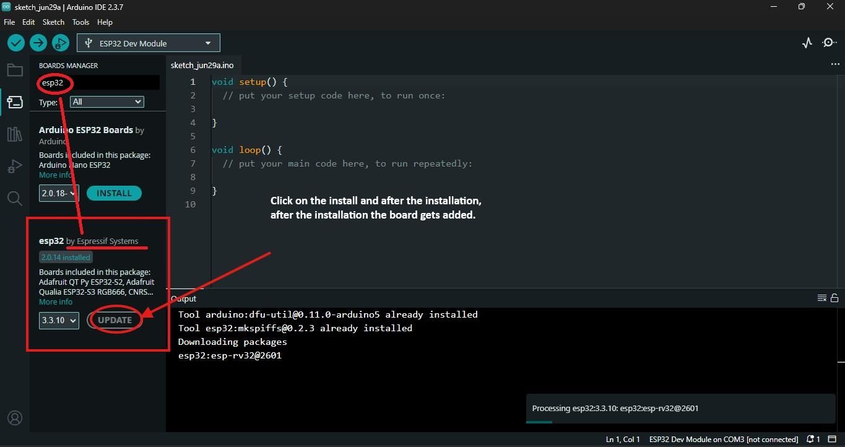Click the code line 'void setup() {'
Viewport: 845px width, 447px height.
(249, 82)
